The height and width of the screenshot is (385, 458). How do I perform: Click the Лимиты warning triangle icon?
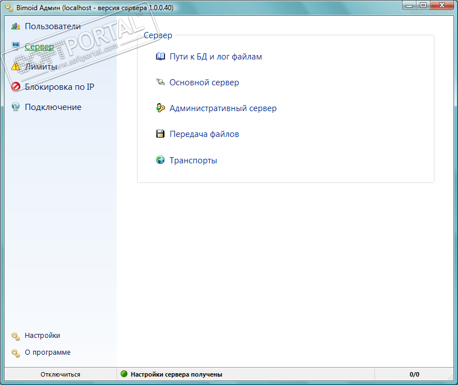(x=16, y=66)
